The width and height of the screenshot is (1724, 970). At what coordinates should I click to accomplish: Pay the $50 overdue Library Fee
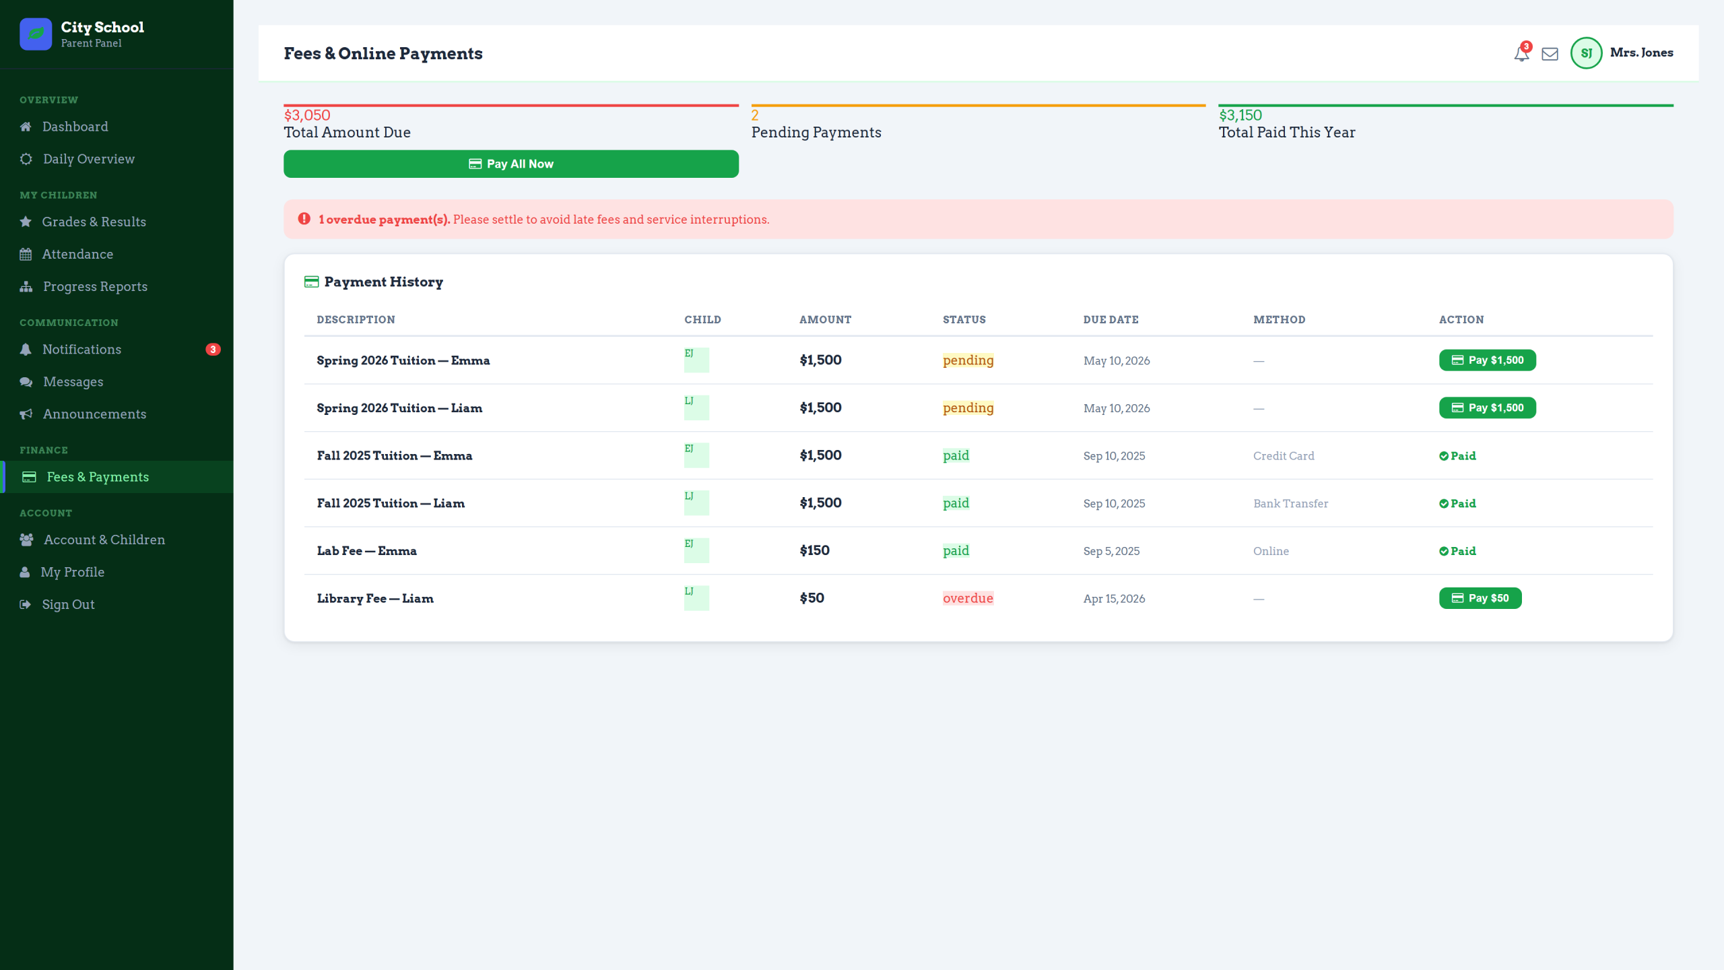pyautogui.click(x=1480, y=597)
